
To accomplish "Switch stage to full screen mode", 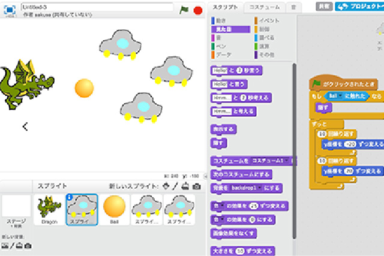I will pos(10,10).
